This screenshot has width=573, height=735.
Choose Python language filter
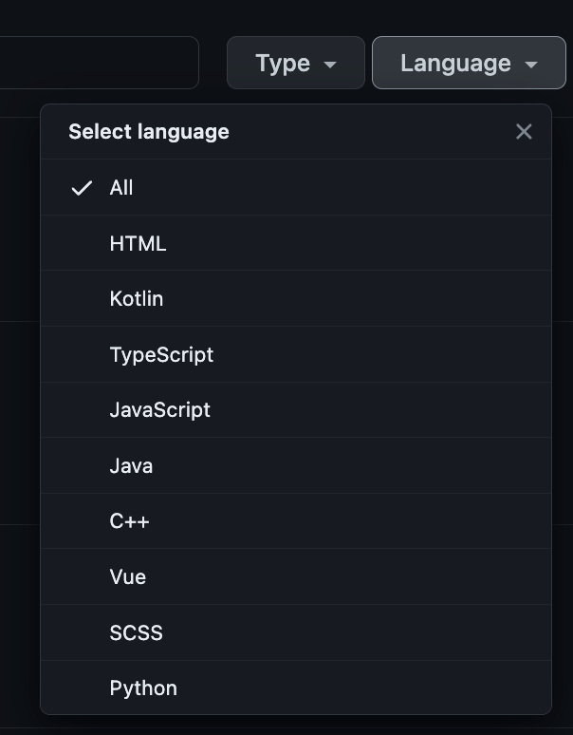[x=143, y=688]
